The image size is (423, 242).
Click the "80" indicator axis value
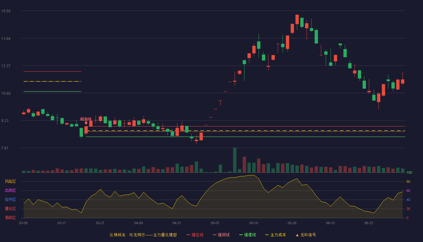[x=408, y=182]
